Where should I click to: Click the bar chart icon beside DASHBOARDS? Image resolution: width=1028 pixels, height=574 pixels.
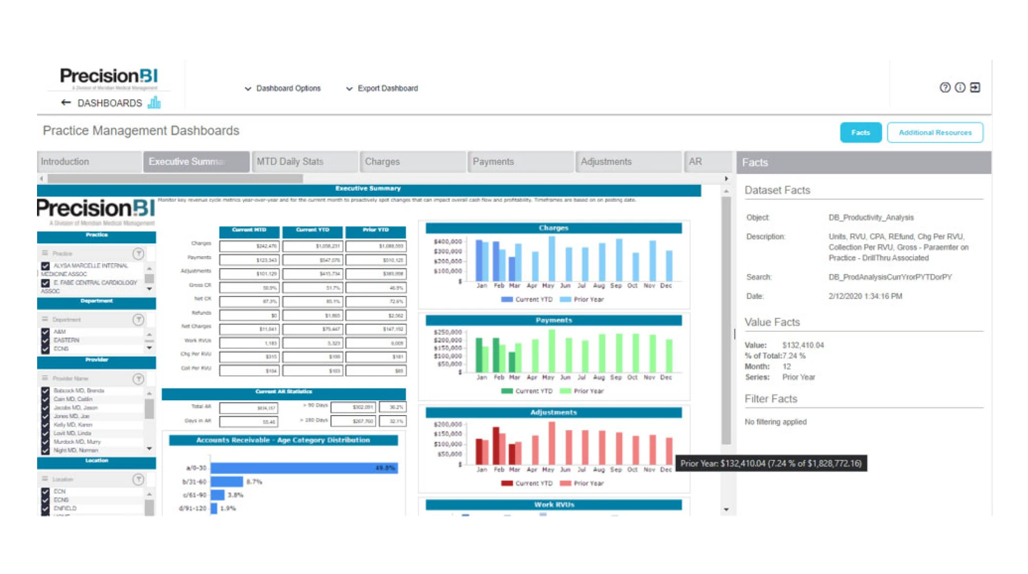click(154, 103)
